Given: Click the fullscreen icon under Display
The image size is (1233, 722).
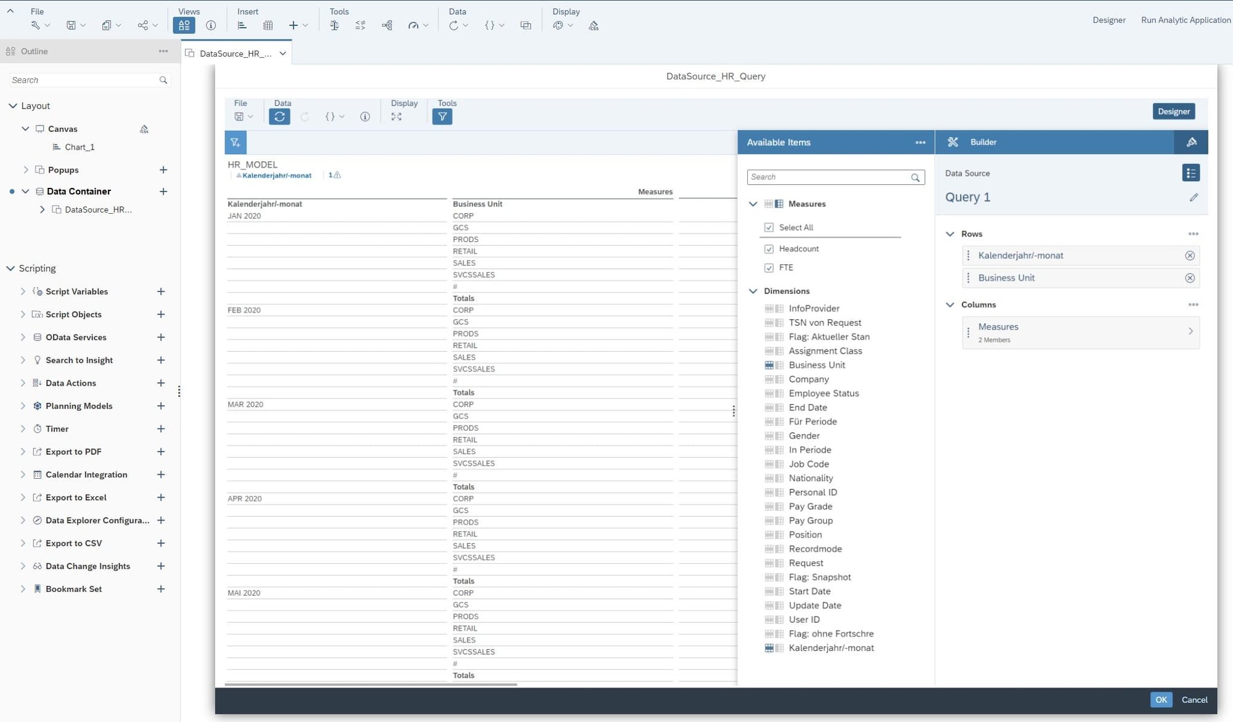Looking at the screenshot, I should coord(396,116).
